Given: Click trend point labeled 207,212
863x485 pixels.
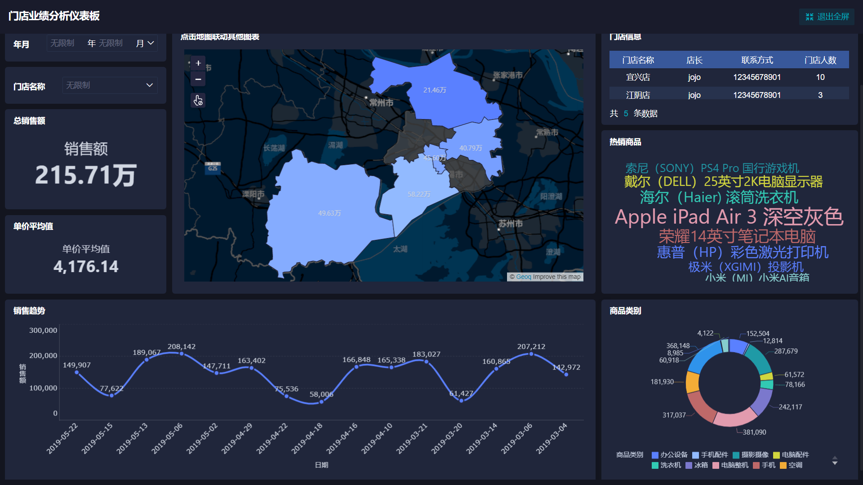Looking at the screenshot, I should tap(531, 354).
